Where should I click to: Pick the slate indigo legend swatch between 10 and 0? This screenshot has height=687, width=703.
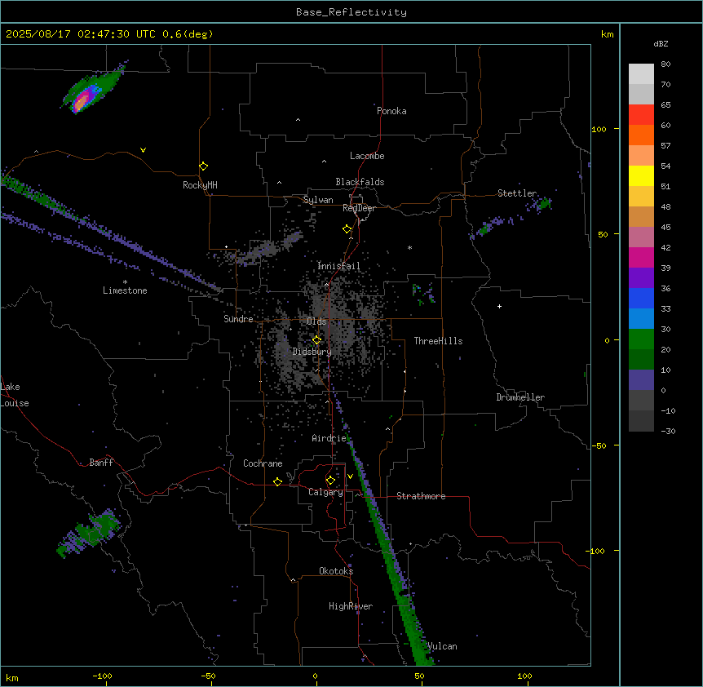pyautogui.click(x=641, y=380)
